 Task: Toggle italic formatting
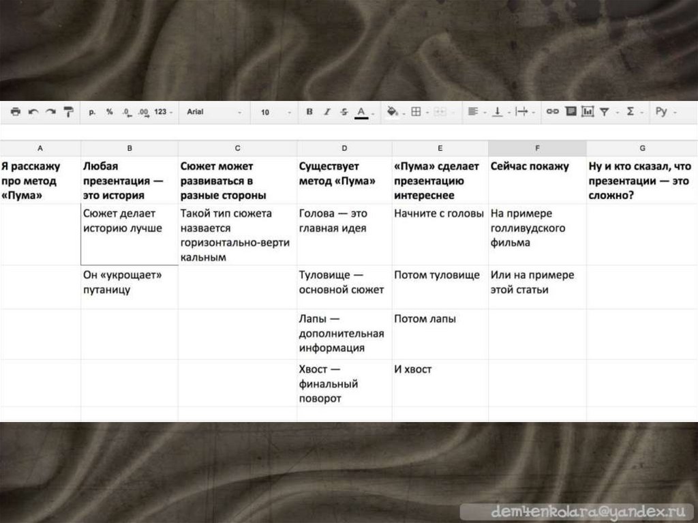327,112
